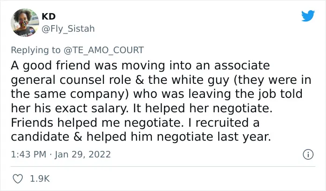Click the Twitter bird logo
This screenshot has width=326, height=191.
(x=308, y=15)
